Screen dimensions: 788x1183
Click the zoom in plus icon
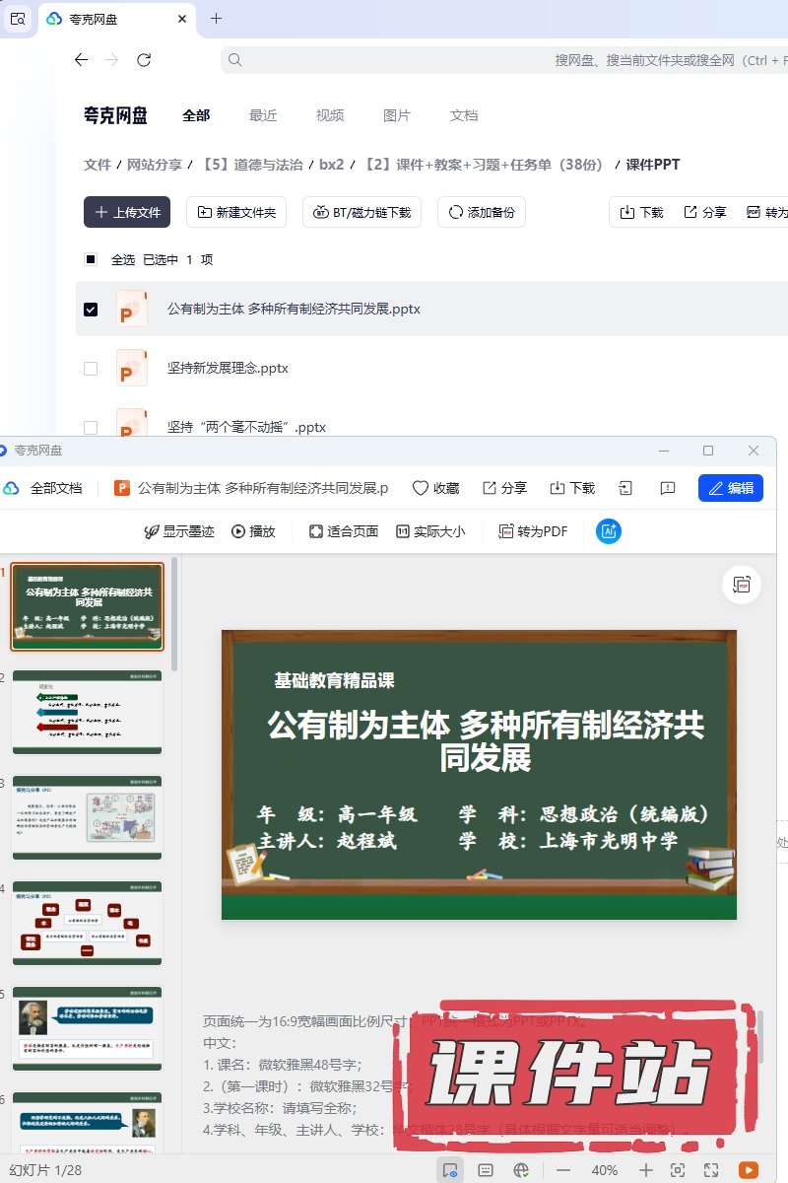tap(646, 1170)
